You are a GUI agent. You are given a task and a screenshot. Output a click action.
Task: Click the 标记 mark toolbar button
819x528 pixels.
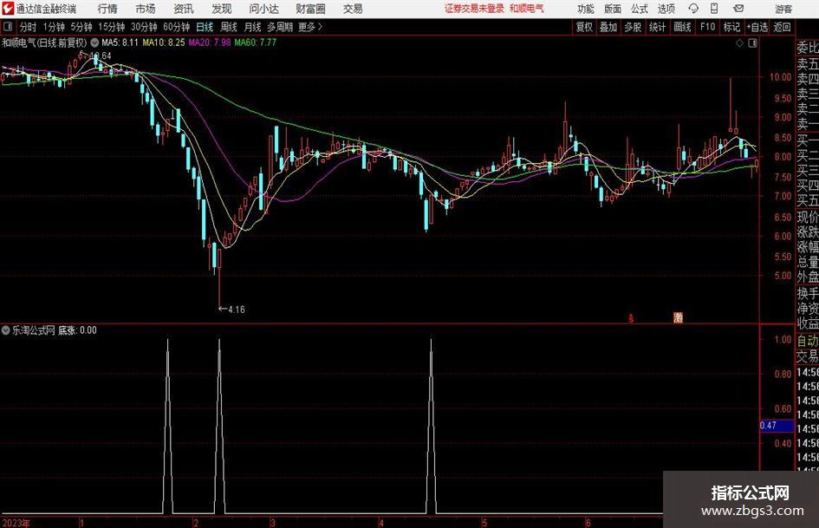tap(731, 27)
